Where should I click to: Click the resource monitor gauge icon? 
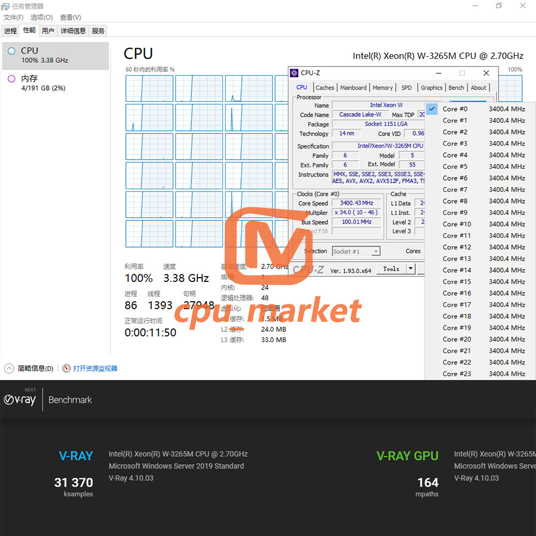coord(66,369)
